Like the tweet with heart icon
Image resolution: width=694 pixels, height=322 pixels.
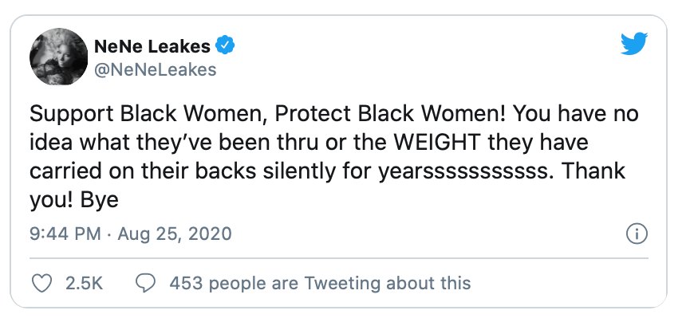coord(42,283)
